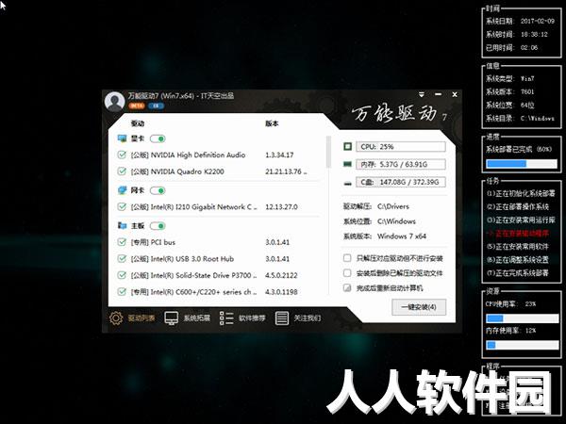Click the 系统位置 C:\Windows path
Image resolution: width=566 pixels, height=424 pixels.
396,221
